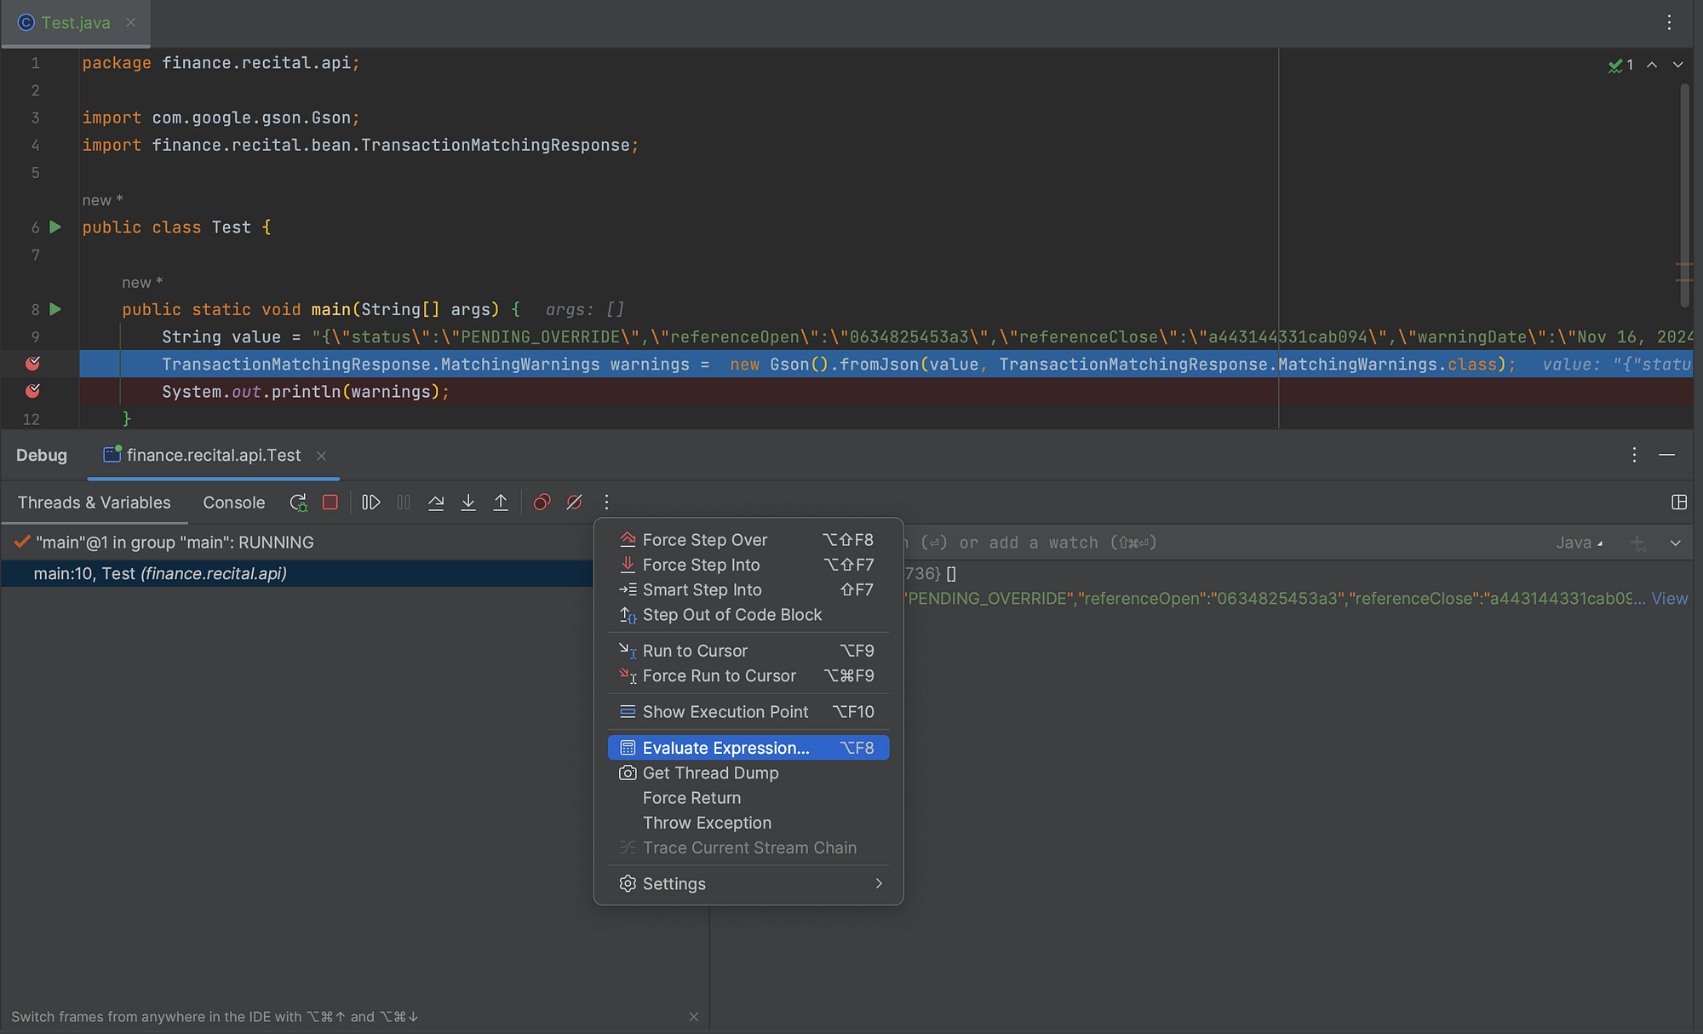Click the Step Over icon
This screenshot has height=1034, width=1703.
click(x=436, y=503)
